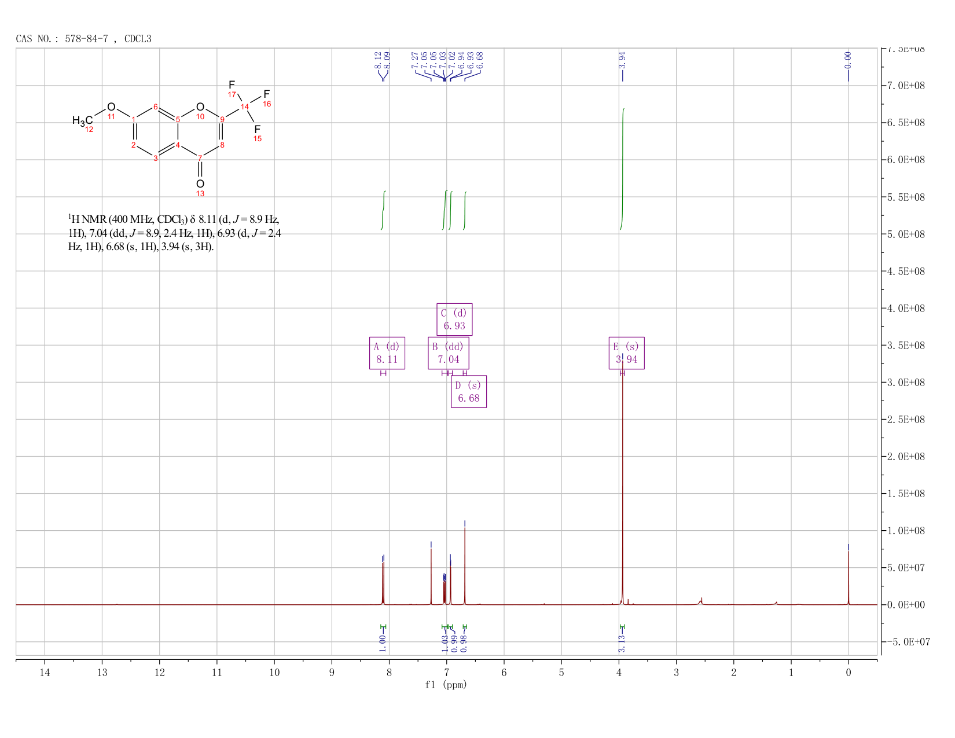Click the carbonyl oxygen atom 13 in structure
Screen dimensions: 955x738
[200, 184]
